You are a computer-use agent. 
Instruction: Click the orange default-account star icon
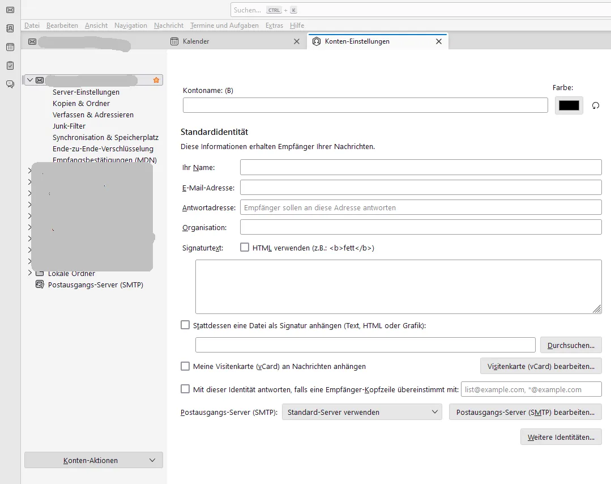[x=156, y=80]
